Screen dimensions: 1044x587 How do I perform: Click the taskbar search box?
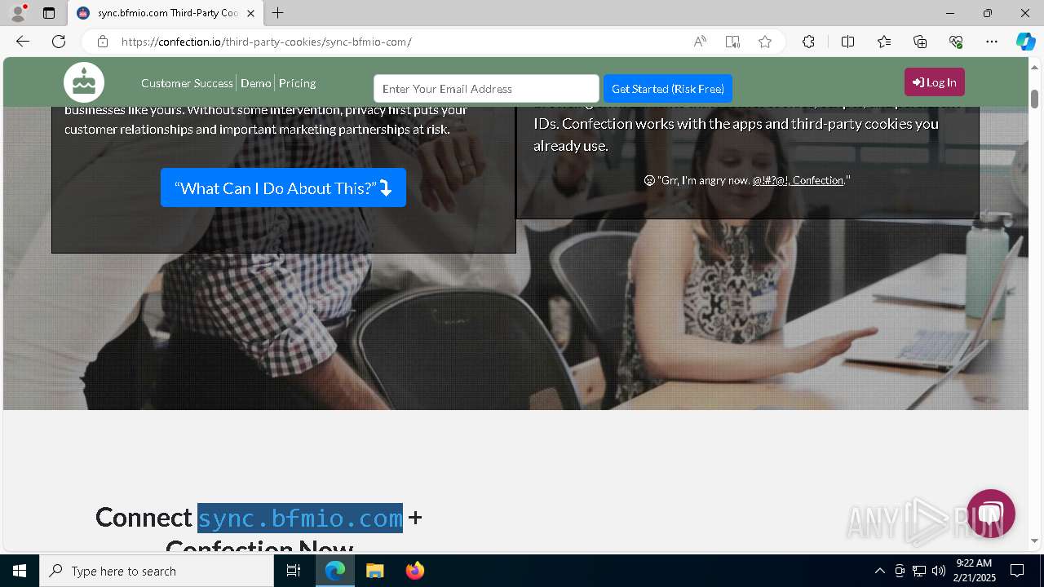pos(157,571)
